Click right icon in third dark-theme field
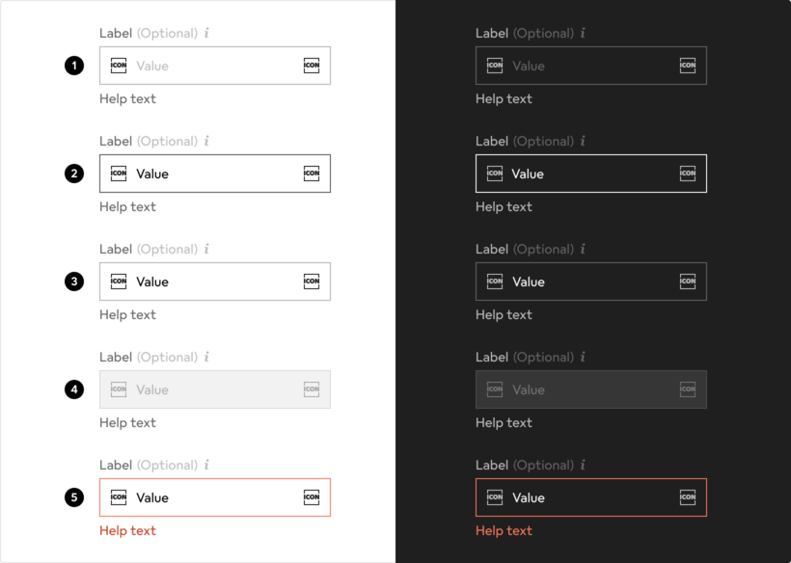 click(x=688, y=281)
